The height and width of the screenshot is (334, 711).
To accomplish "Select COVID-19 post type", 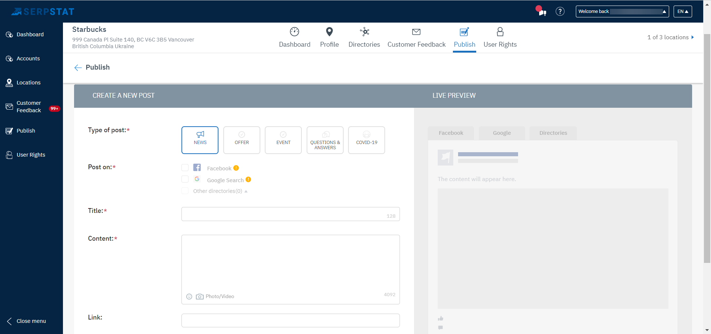I will point(367,140).
